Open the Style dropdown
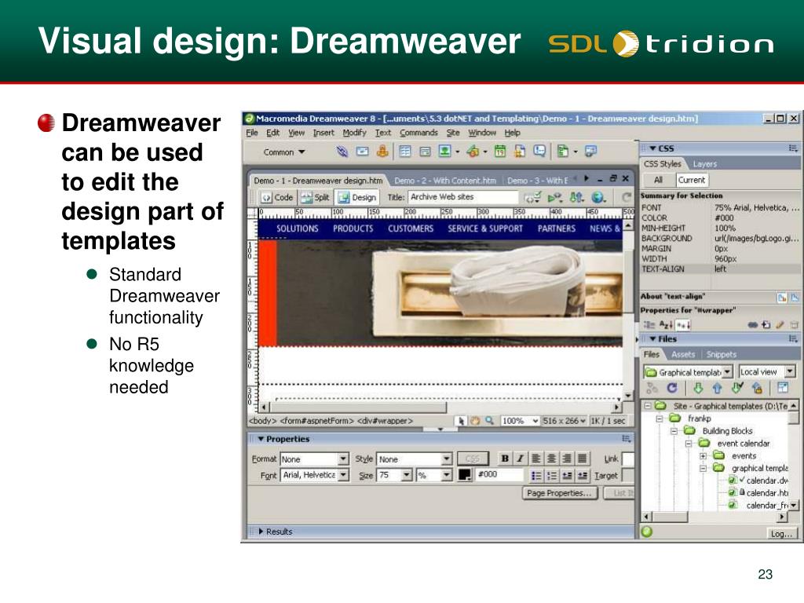 coord(415,459)
